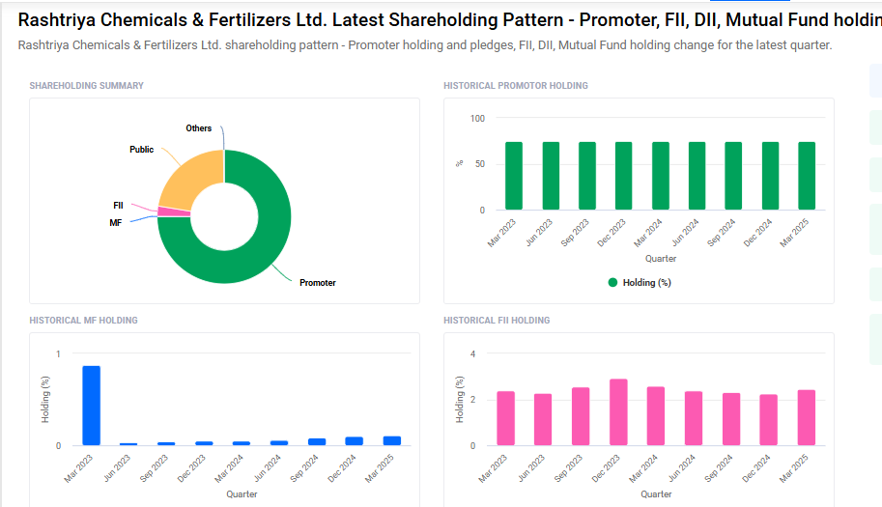
Task: Click the Latest Shareholding Pattern page title
Action: [x=450, y=20]
